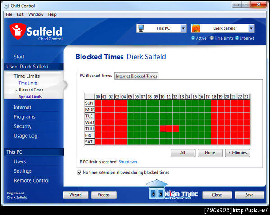Click the Save button
Viewport: 270px width, 215px height.
point(249,195)
